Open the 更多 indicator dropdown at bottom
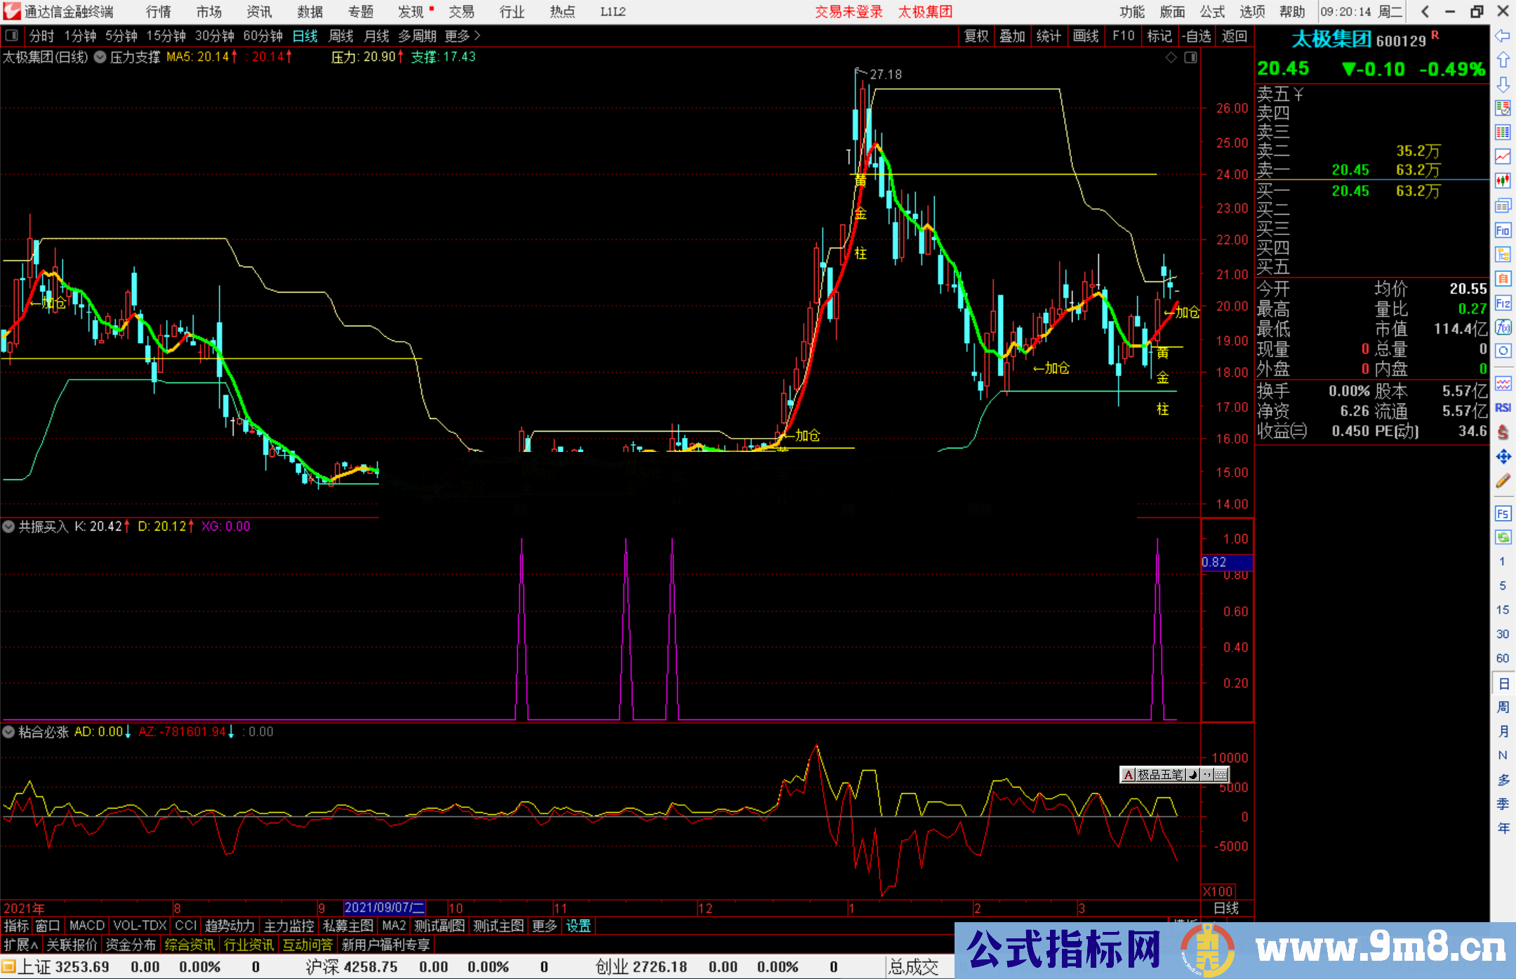The height and width of the screenshot is (979, 1516). pyautogui.click(x=544, y=926)
